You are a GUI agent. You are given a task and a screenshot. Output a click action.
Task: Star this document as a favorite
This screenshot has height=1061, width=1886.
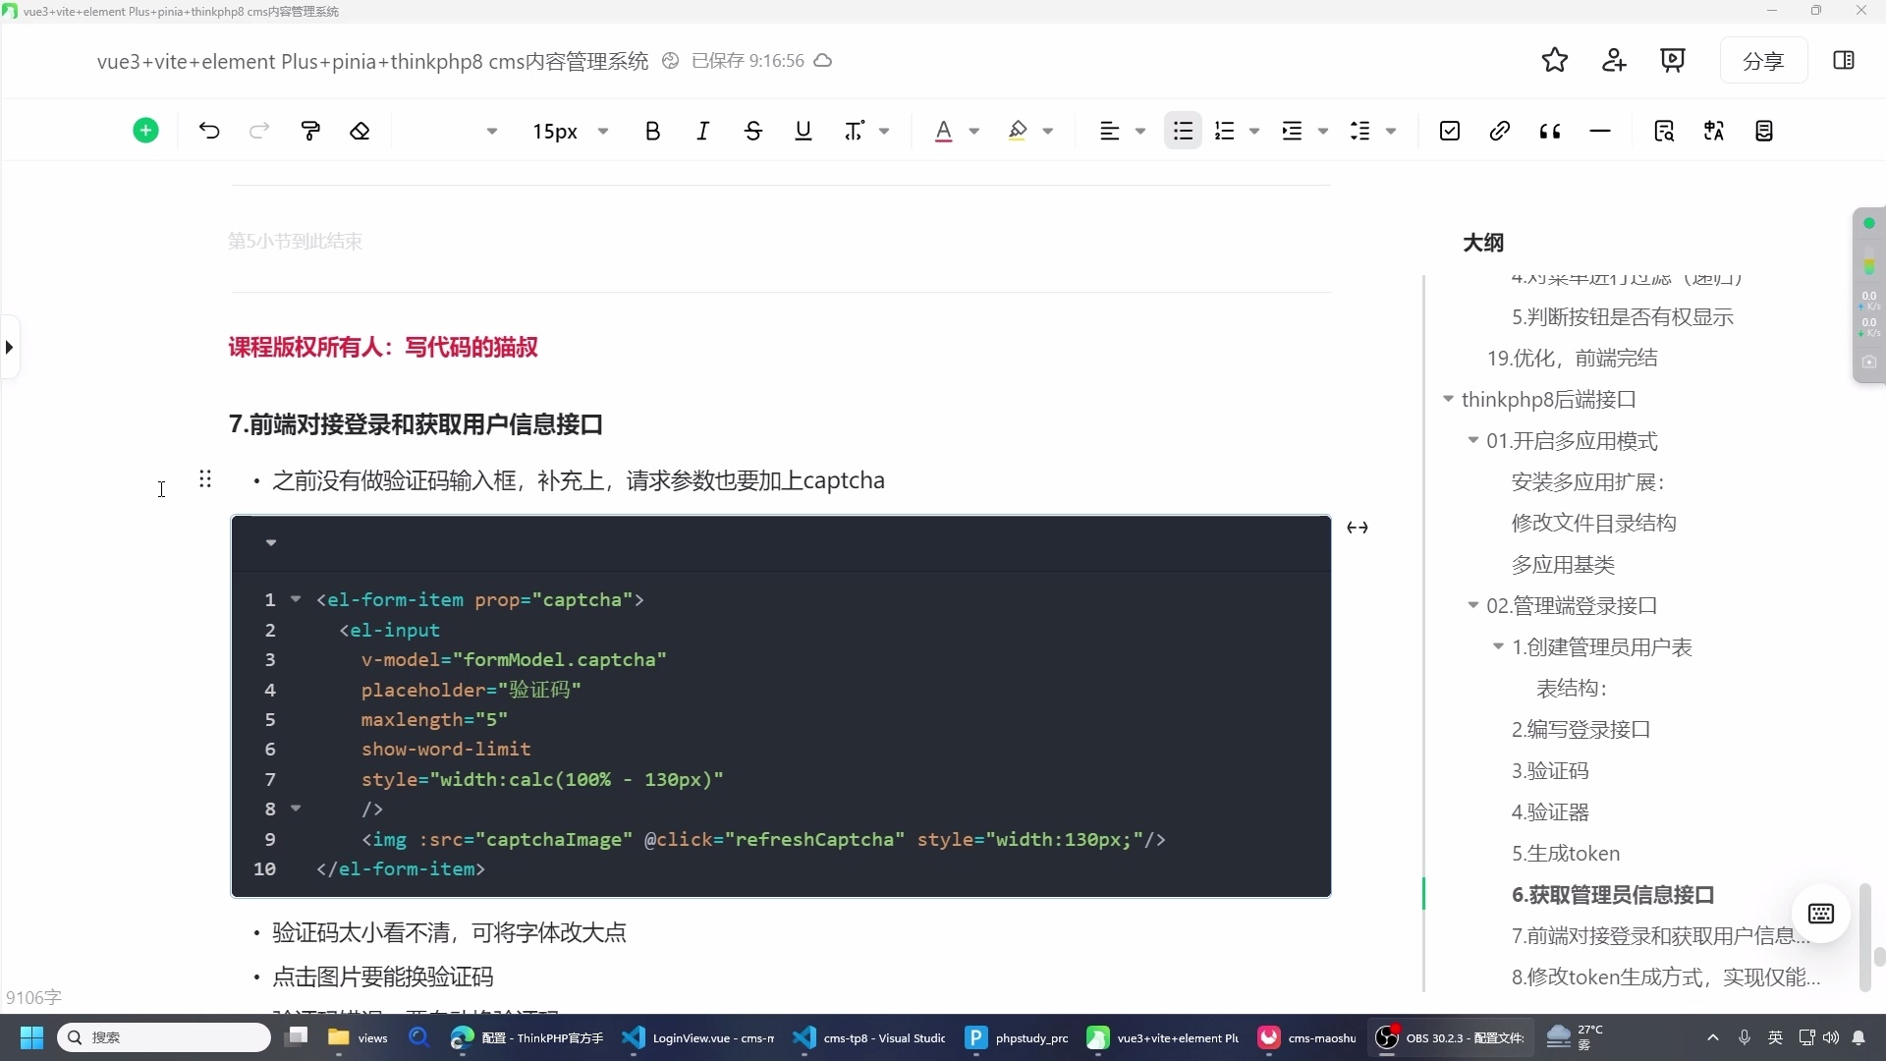[1555, 60]
